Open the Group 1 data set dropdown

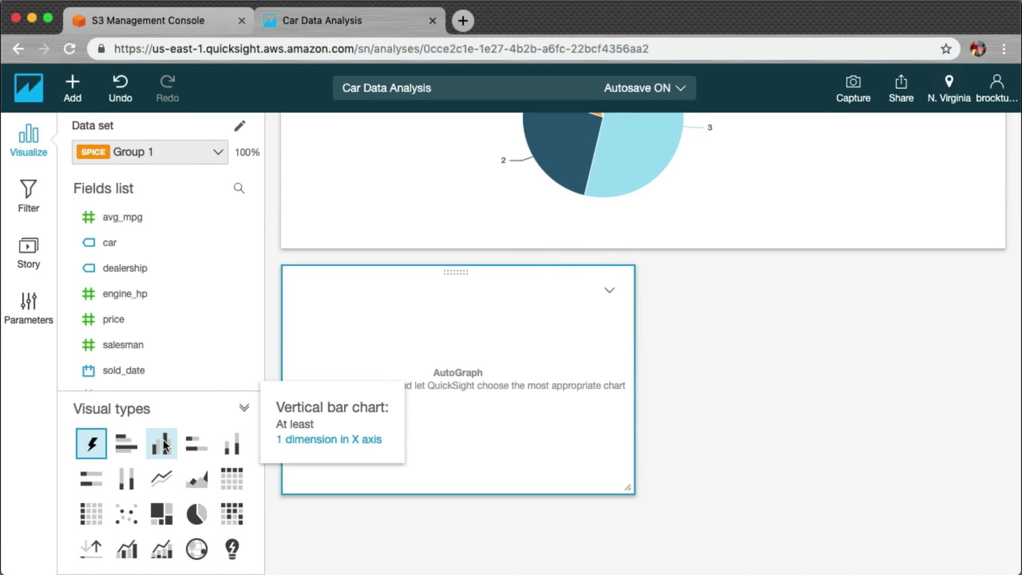tap(150, 152)
